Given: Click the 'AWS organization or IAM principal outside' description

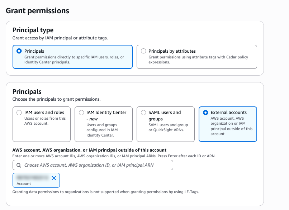Looking at the screenshot, I should (x=231, y=126).
